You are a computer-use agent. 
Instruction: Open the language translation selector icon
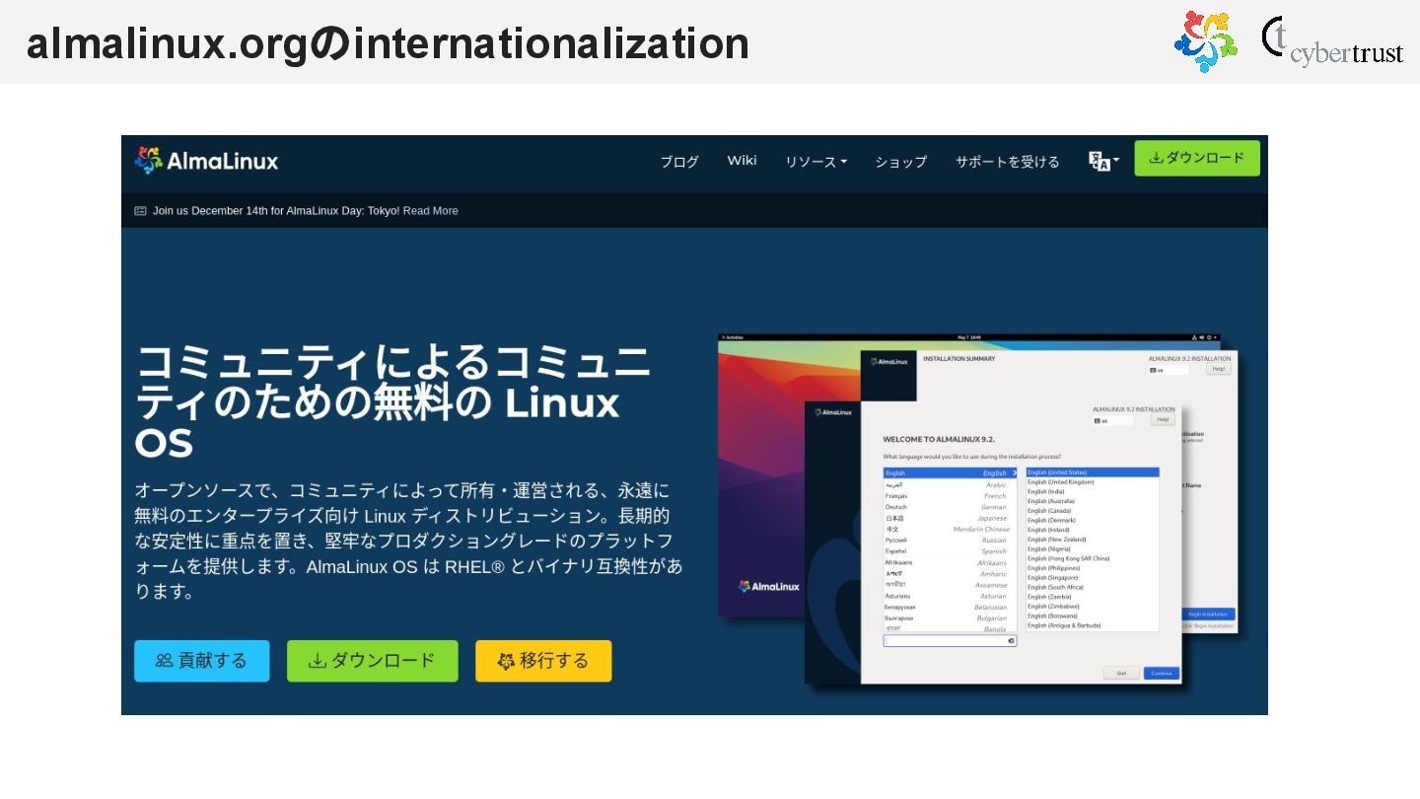[x=1103, y=161]
